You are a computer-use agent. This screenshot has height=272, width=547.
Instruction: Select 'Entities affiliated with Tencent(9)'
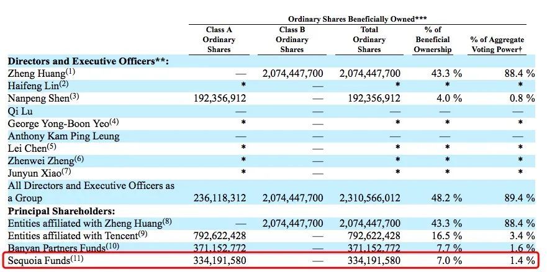(78, 235)
